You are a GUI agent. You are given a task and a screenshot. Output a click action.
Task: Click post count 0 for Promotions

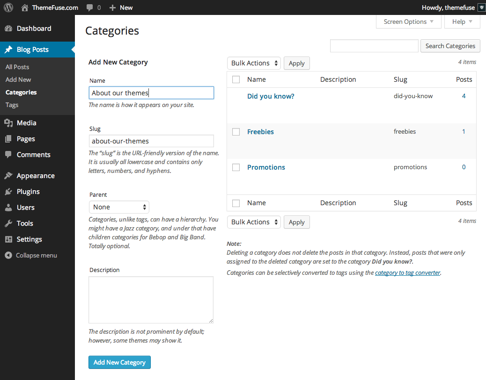pyautogui.click(x=464, y=167)
